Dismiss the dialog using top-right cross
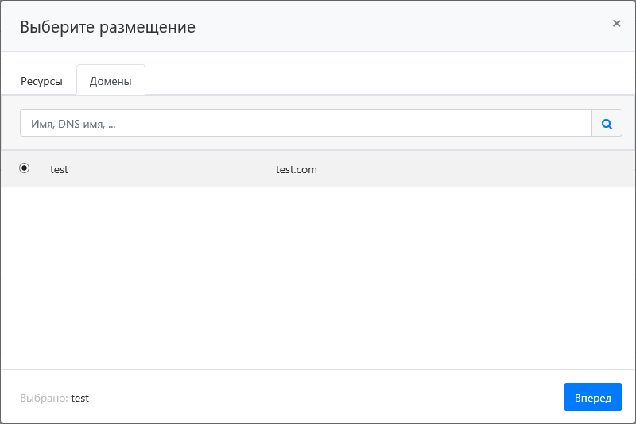 616,24
